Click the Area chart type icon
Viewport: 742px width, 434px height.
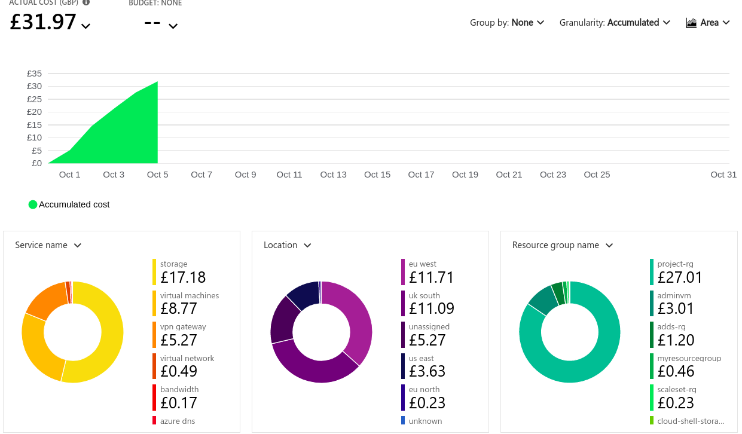pyautogui.click(x=691, y=23)
